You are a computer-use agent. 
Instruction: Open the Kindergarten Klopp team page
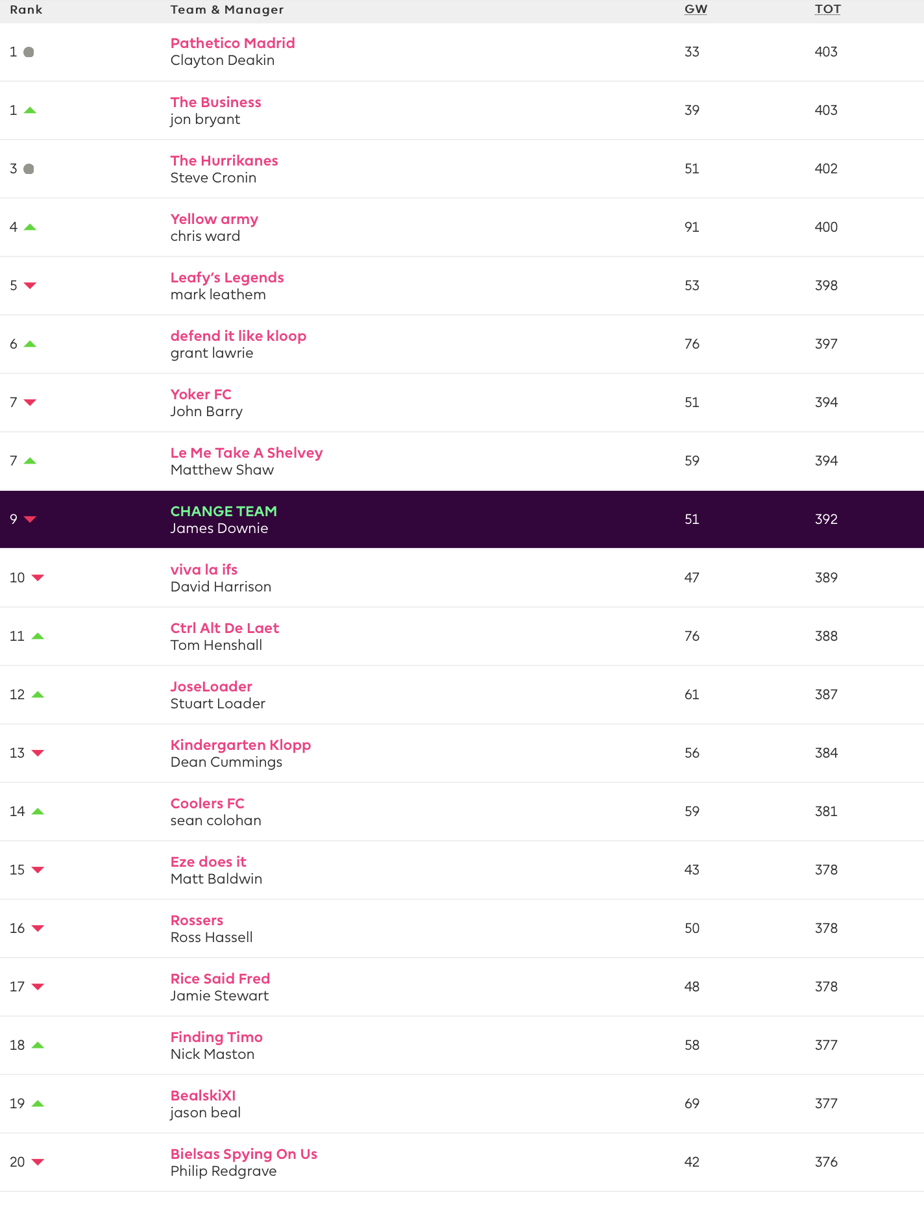pyautogui.click(x=240, y=745)
